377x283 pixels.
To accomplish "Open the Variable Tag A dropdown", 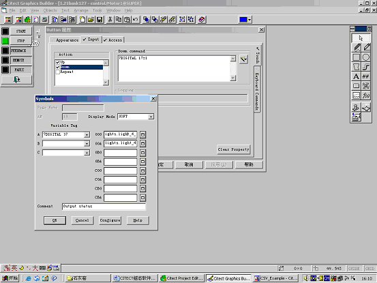I will (87, 134).
